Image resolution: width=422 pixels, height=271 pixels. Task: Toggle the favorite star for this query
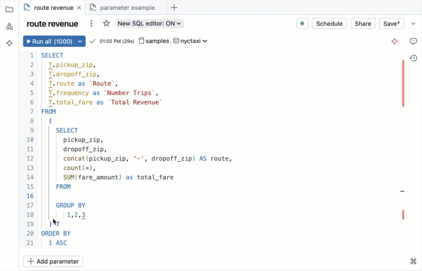(x=106, y=24)
